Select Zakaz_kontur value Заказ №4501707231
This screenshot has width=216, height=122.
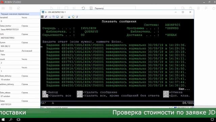tap(10, 29)
